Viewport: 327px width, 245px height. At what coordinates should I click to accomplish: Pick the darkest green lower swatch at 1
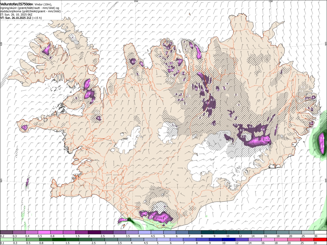59,239
